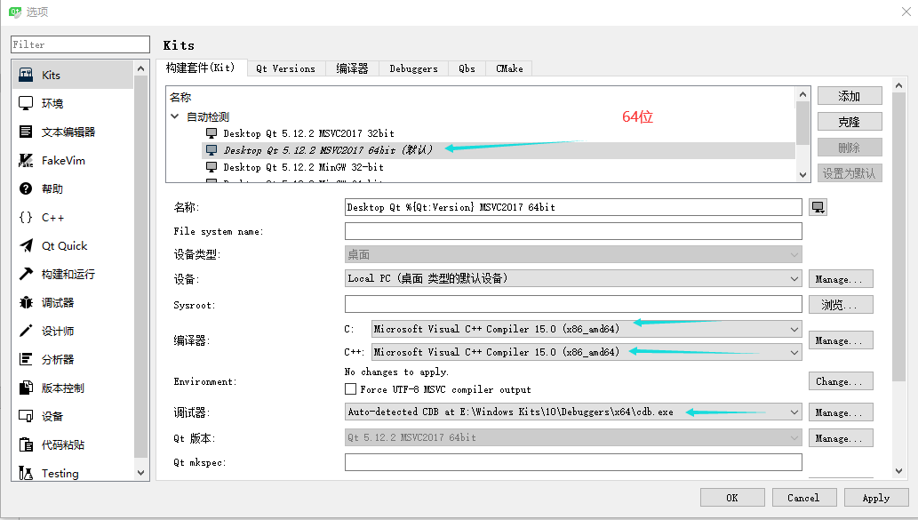
Task: Open the 版本控制 version control icon
Action: tap(26, 388)
